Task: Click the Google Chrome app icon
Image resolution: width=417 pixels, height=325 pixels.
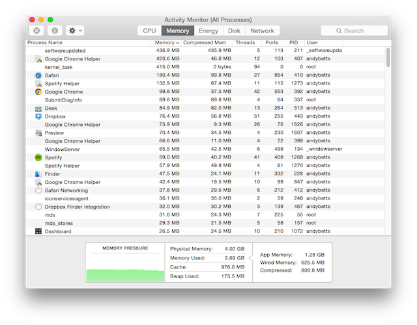Action: coord(38,92)
